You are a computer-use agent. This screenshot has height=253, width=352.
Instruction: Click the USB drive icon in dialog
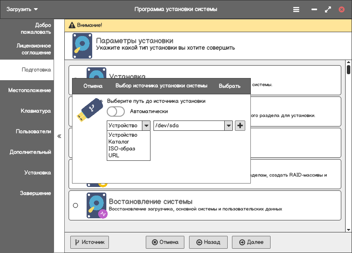pyautogui.click(x=89, y=110)
